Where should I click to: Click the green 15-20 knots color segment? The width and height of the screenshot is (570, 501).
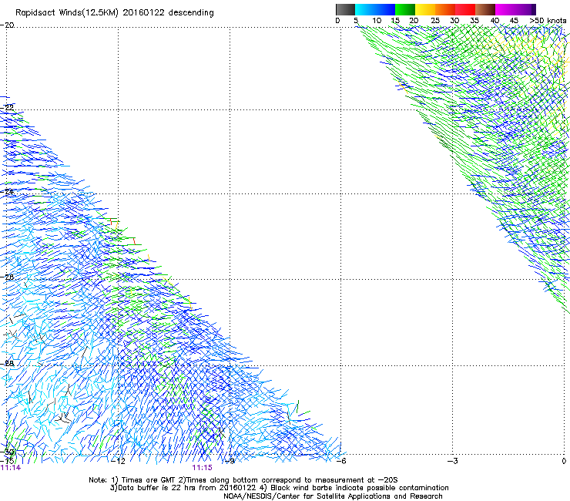click(405, 9)
